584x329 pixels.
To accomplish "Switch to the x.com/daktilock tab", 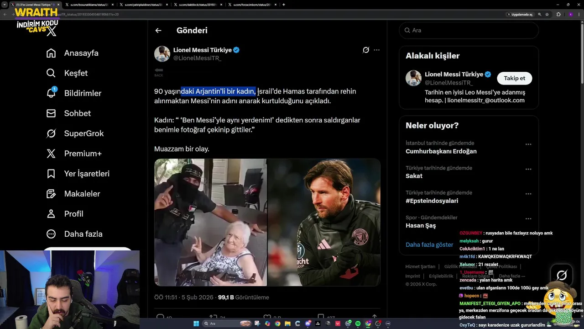I will click(198, 5).
